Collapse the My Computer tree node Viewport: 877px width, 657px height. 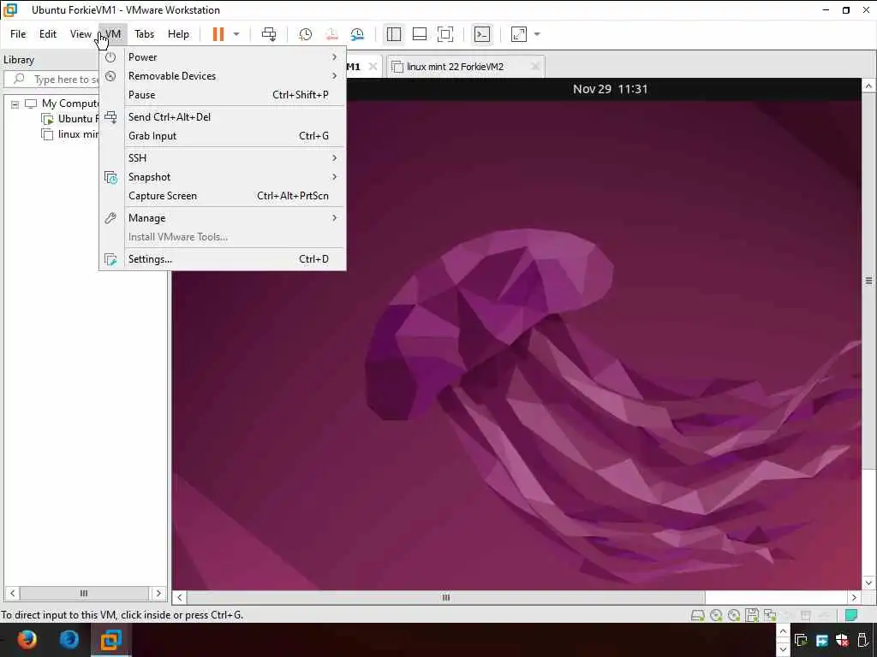tap(15, 104)
